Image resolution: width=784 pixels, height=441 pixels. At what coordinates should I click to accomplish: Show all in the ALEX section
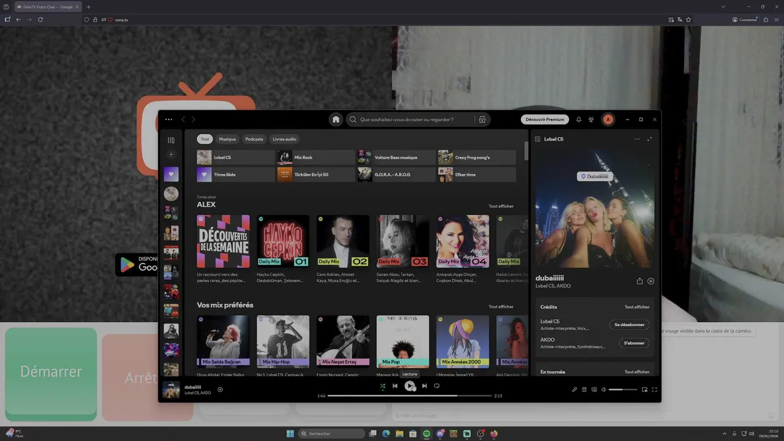pyautogui.click(x=501, y=206)
